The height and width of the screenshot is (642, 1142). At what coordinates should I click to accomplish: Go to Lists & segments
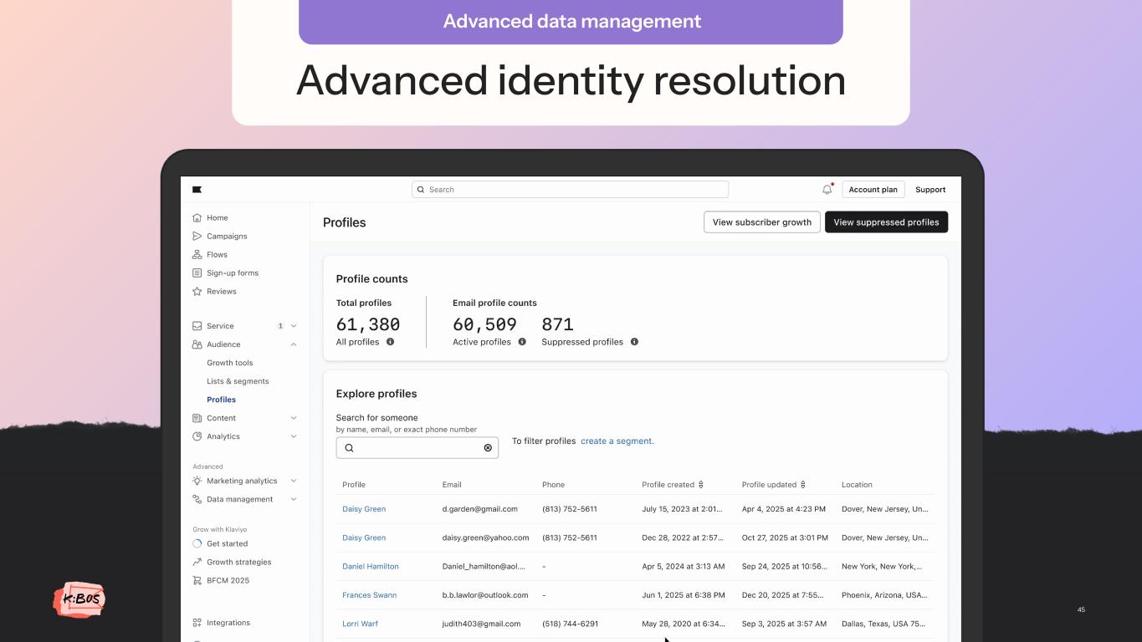(x=238, y=381)
